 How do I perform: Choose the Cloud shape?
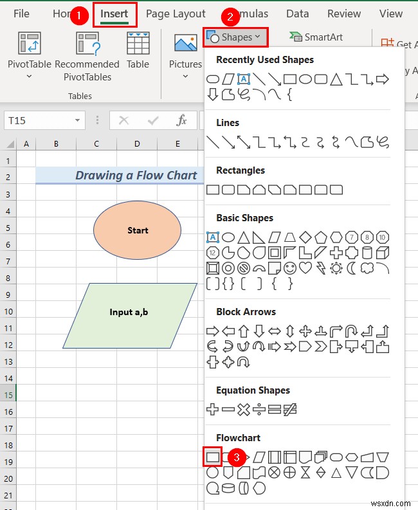point(367,268)
